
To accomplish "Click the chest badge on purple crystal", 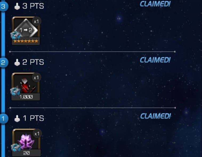I will [16, 147].
